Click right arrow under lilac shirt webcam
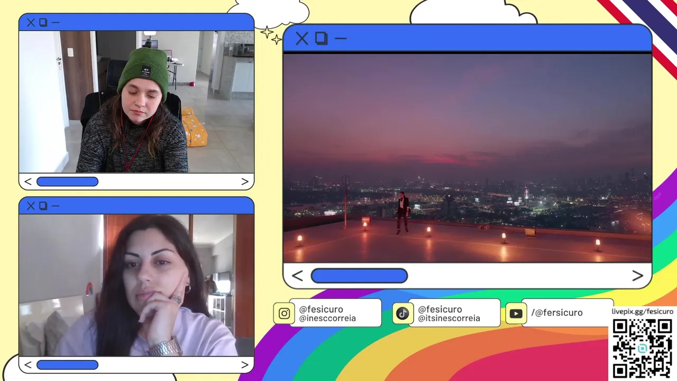 pyautogui.click(x=244, y=365)
